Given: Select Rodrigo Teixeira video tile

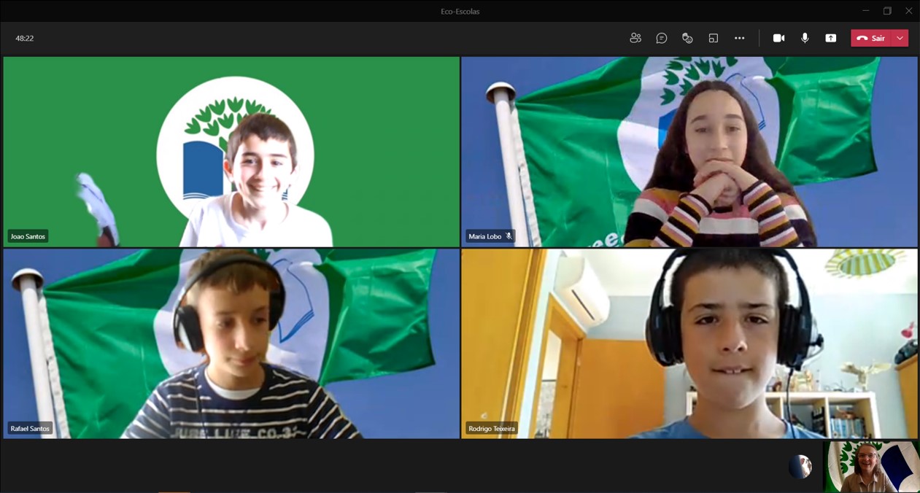Looking at the screenshot, I should (689, 343).
